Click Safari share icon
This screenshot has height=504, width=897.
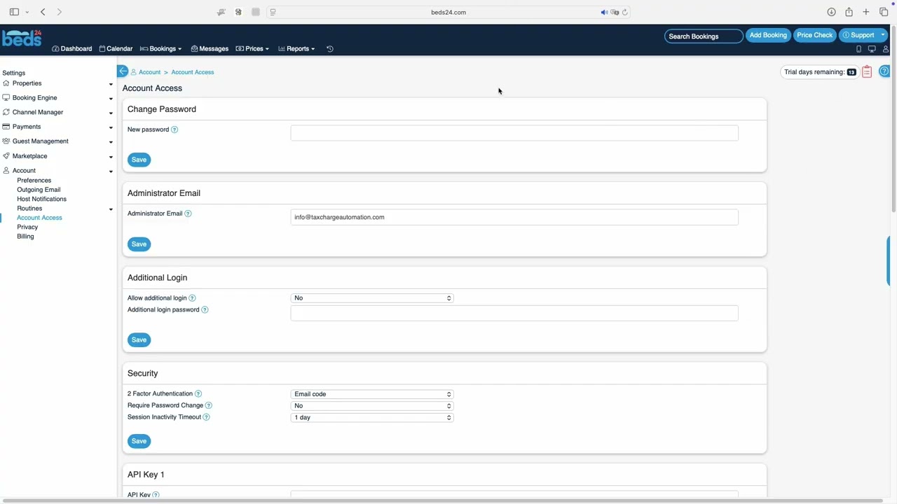tap(849, 12)
